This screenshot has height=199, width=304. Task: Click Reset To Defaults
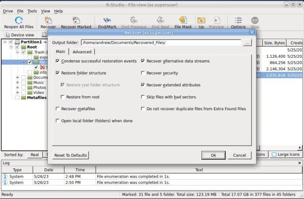71,155
